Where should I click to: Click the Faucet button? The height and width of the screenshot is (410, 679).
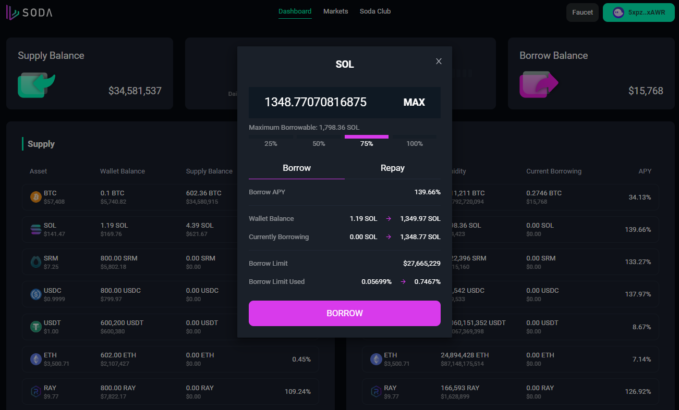[x=583, y=13]
